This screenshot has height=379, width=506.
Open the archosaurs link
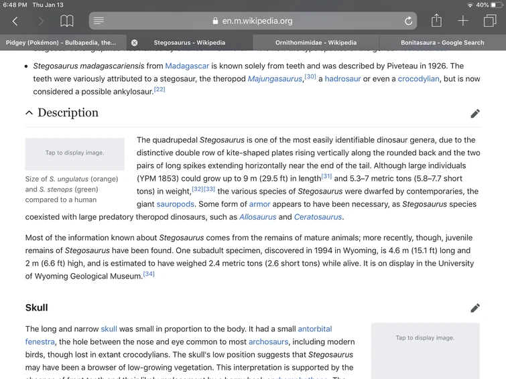[x=268, y=342]
